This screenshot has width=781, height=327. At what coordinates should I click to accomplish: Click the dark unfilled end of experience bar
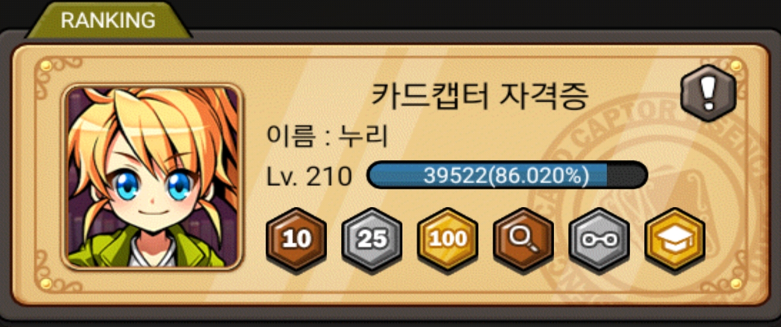coord(626,176)
